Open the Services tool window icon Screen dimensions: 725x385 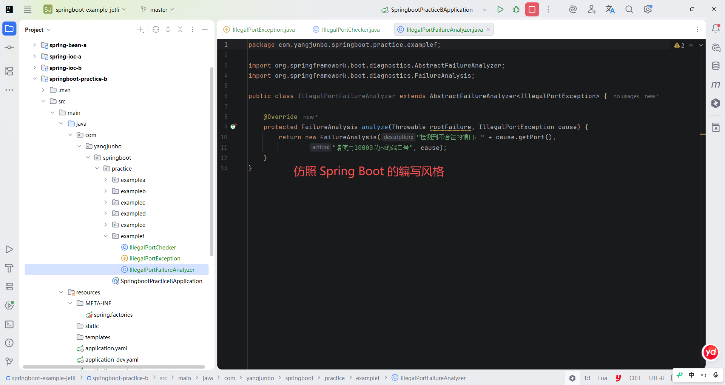pyautogui.click(x=9, y=287)
